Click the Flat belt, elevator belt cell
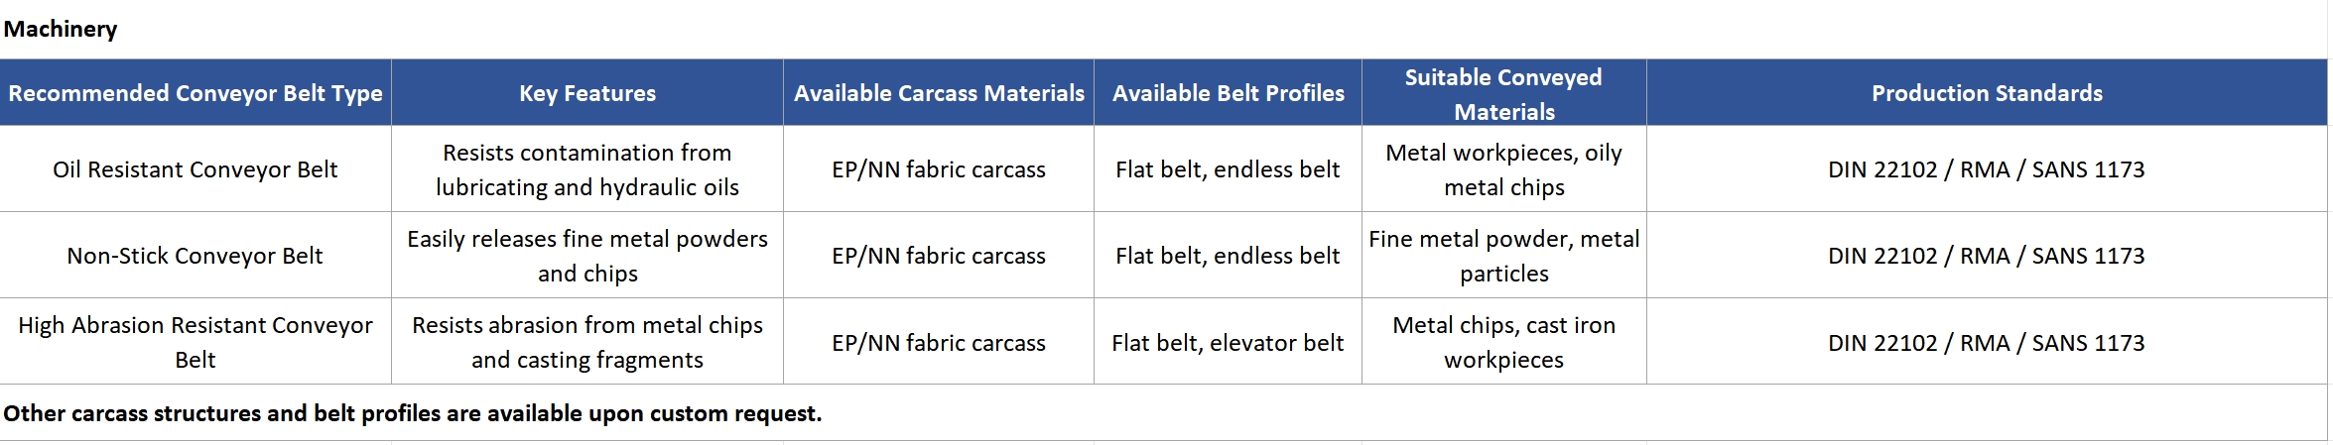2333x445 pixels. (1228, 342)
